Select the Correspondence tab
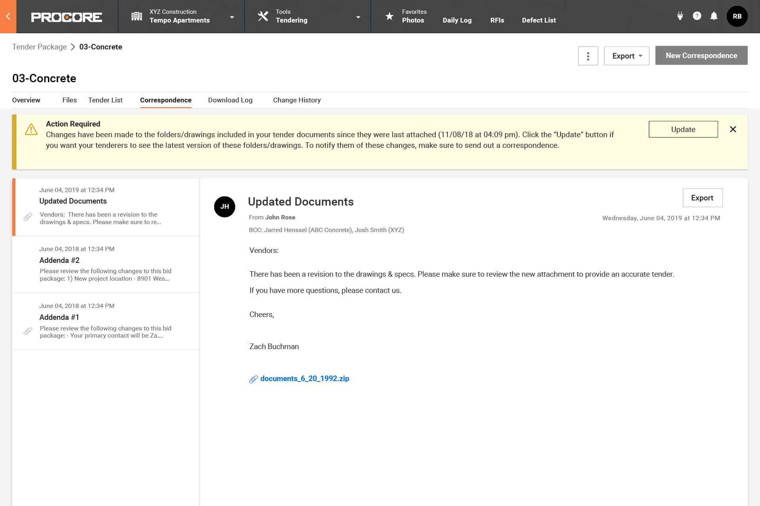This screenshot has height=506, width=760. pos(165,100)
